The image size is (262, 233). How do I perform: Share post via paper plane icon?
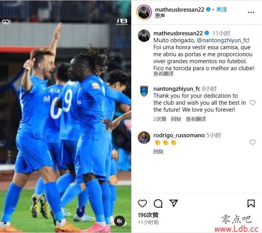point(174,203)
